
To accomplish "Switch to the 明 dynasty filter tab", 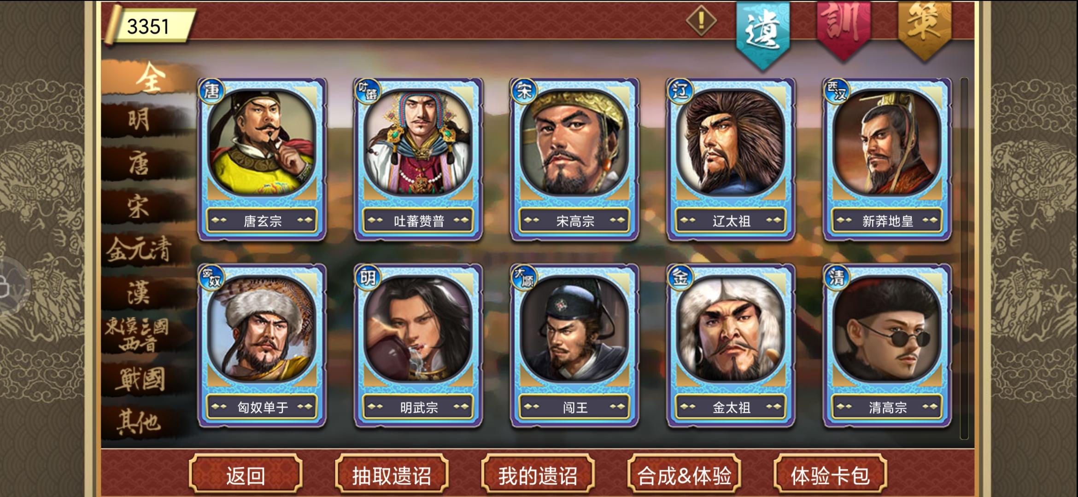I will coord(139,120).
